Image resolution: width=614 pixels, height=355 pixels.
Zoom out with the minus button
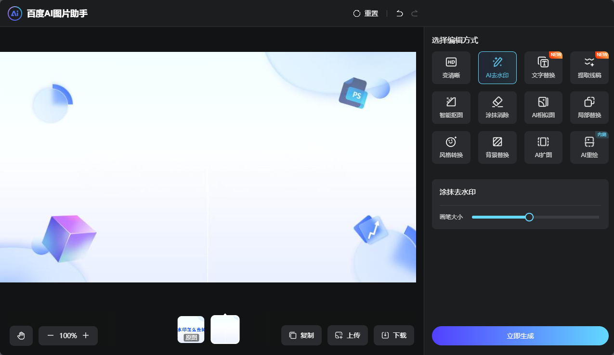point(51,335)
